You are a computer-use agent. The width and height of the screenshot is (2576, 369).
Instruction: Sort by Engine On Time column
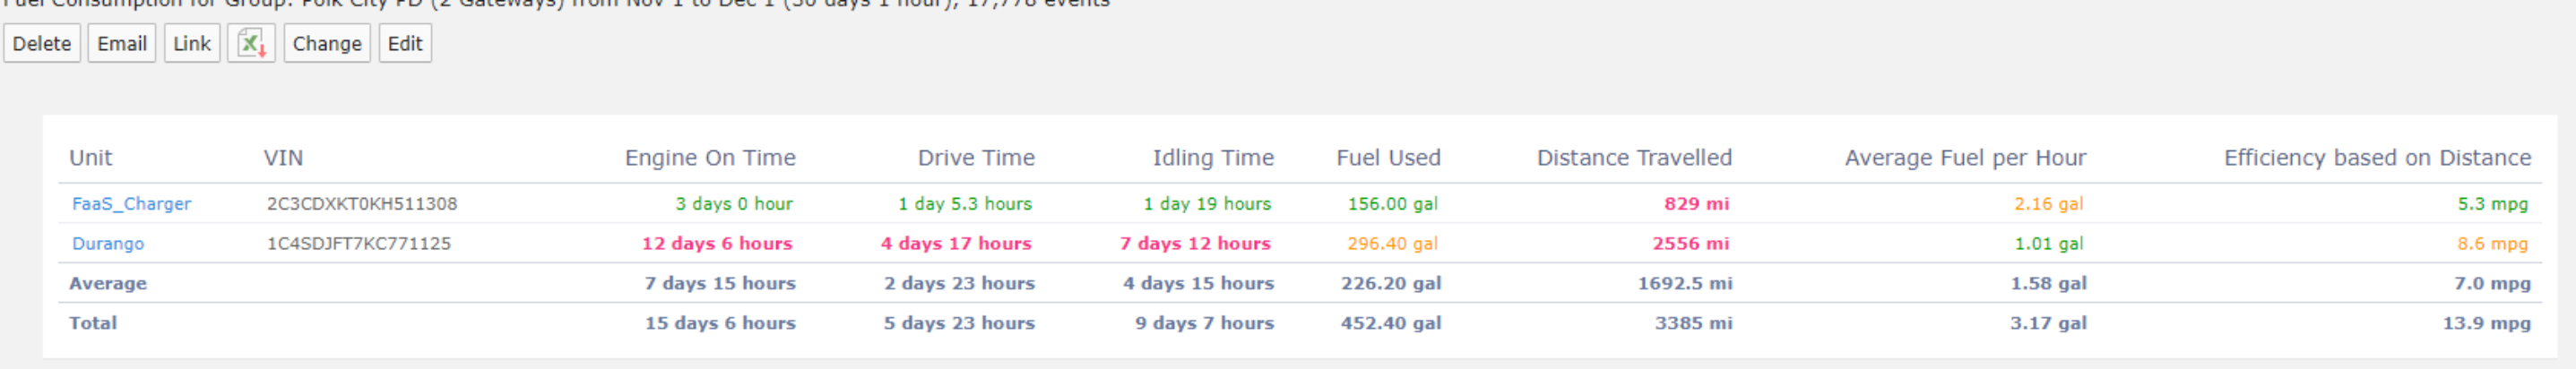pos(710,158)
